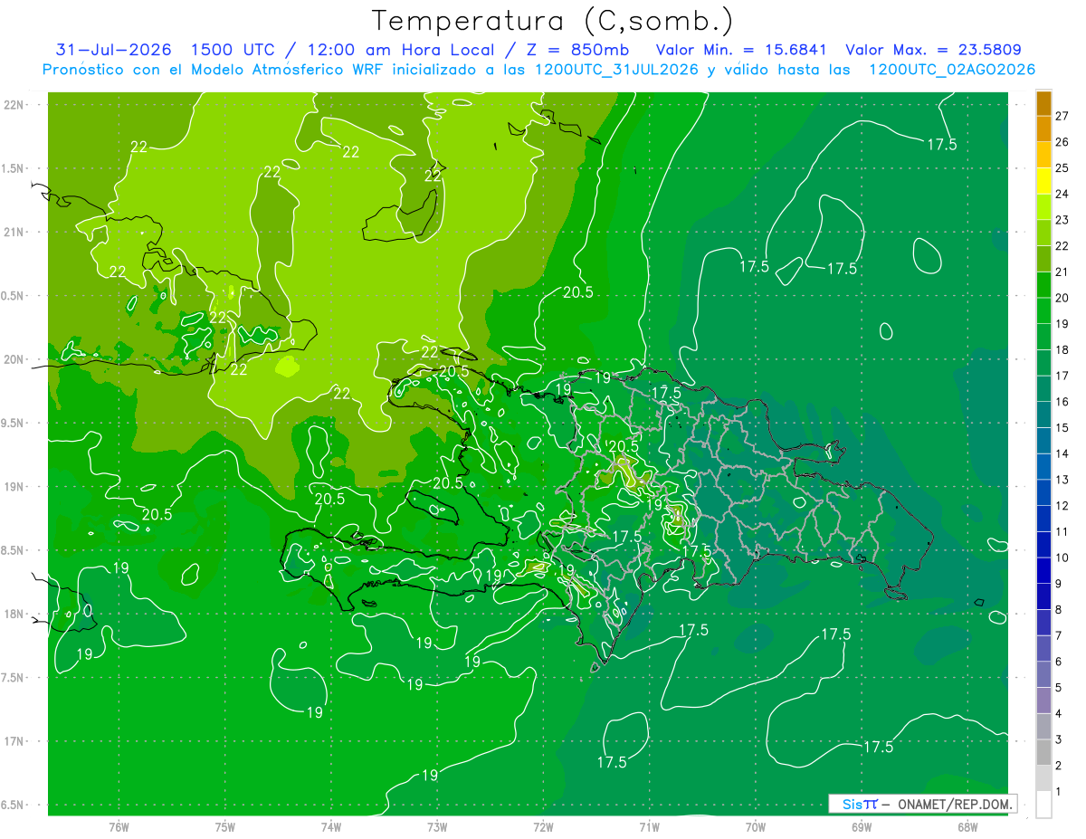Click the '1.5N' latitude axis label
Image resolution: width=1086 pixels, height=839 pixels.
coord(13,168)
